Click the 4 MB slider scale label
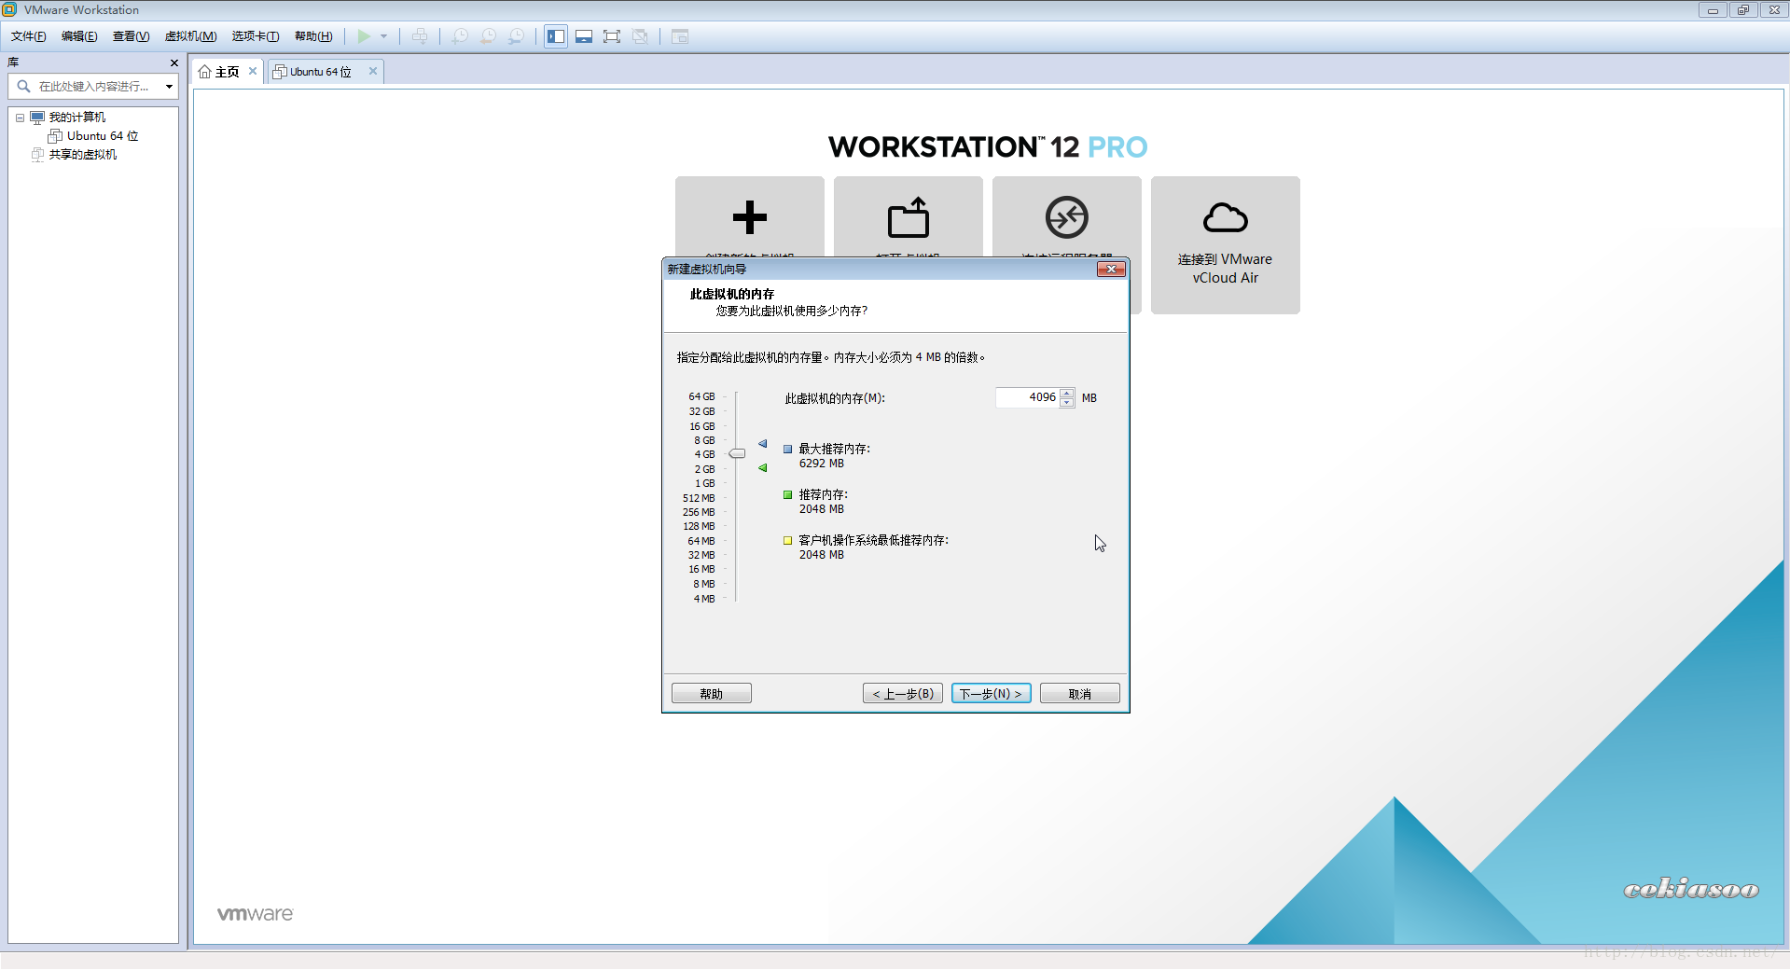Image resolution: width=1790 pixels, height=970 pixels. coord(704,599)
